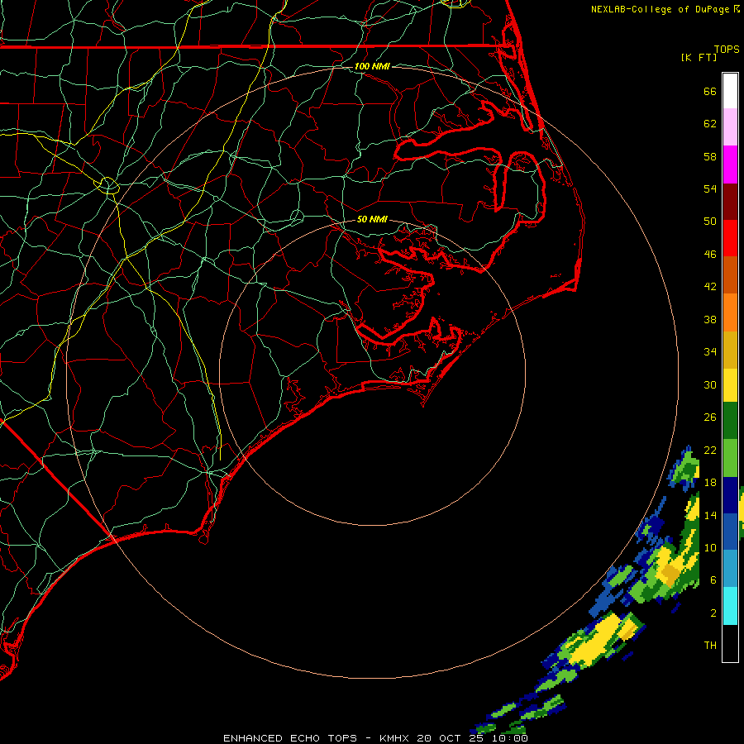This screenshot has width=744, height=744.
Task: Select the light green legend swatch
Action: (x=730, y=458)
